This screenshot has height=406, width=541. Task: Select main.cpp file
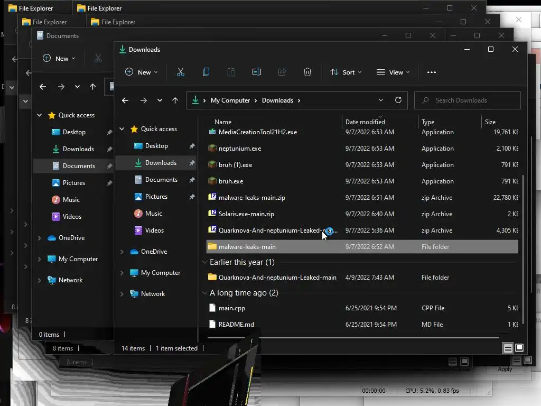click(x=232, y=308)
